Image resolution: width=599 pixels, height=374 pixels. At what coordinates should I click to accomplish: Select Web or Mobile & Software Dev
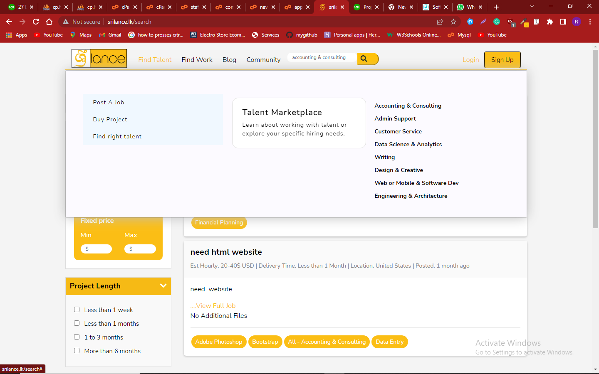[416, 183]
